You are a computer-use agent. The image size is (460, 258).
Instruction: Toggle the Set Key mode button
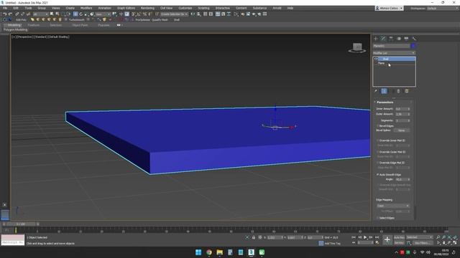pyautogui.click(x=399, y=243)
